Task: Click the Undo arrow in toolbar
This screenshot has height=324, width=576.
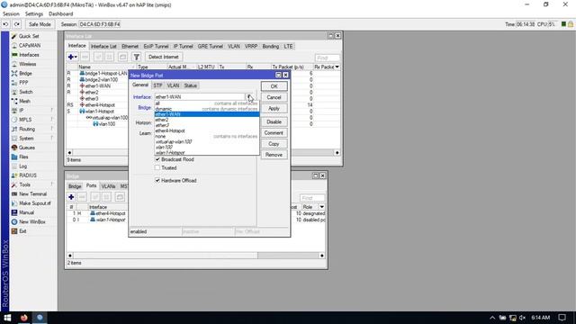Action: 6,24
